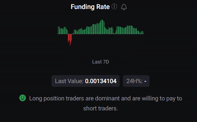Open the info icon beside Funding Rate
Image resolution: width=197 pixels, height=122 pixels.
coord(114,7)
